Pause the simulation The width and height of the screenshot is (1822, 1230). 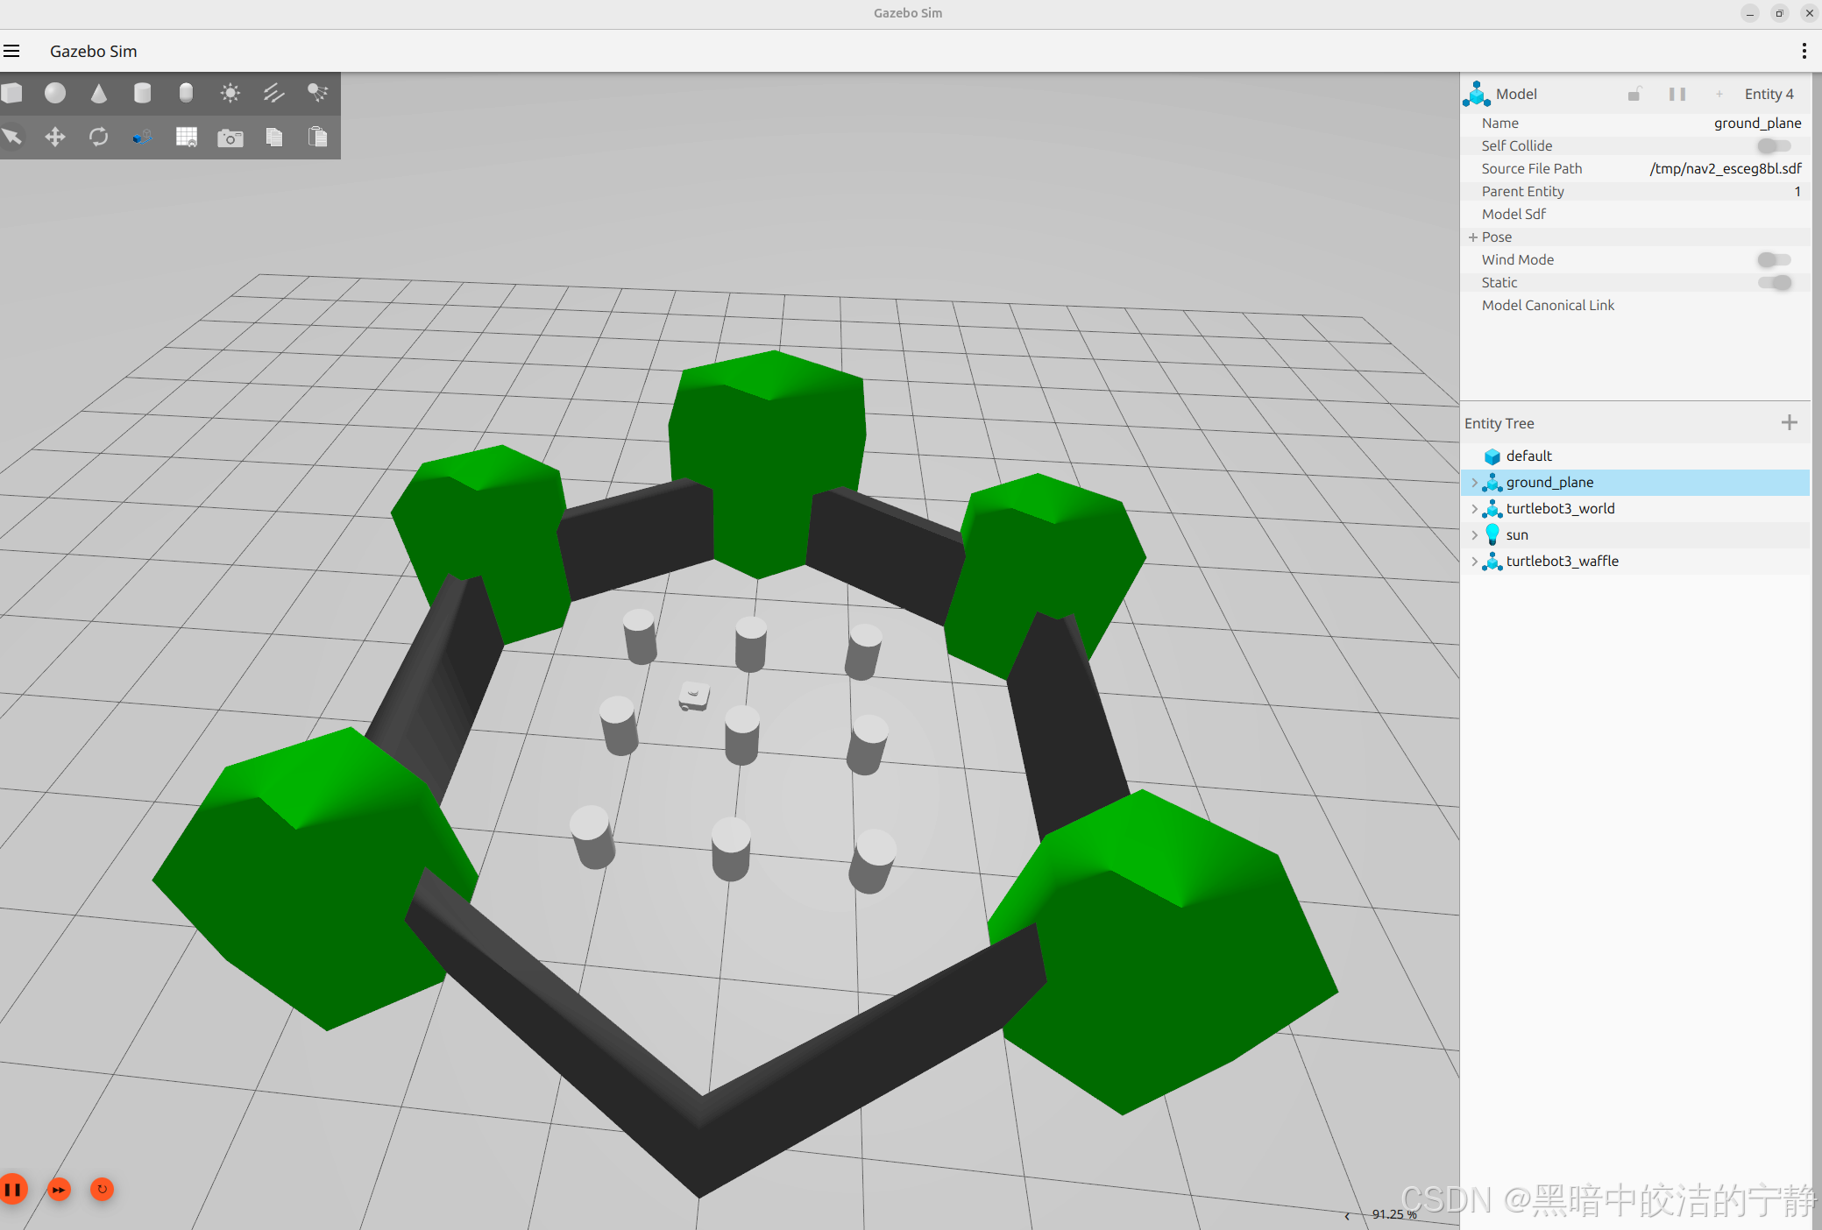pos(13,1189)
